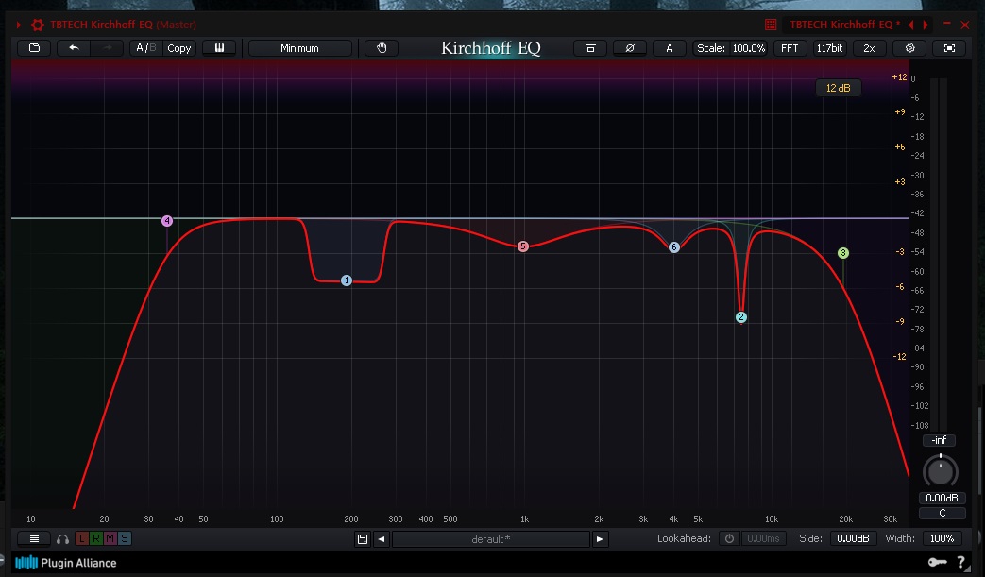Go to next preset arrow
985x577 pixels.
click(x=600, y=538)
